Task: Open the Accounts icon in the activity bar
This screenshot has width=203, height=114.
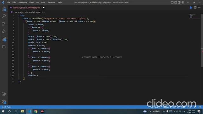Action: [4, 94]
